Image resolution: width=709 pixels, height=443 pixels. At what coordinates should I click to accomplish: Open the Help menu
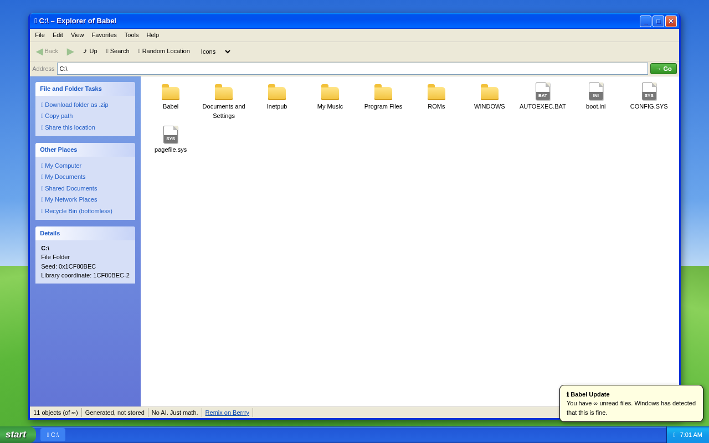pyautogui.click(x=153, y=35)
